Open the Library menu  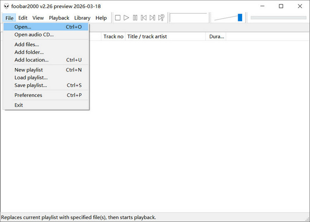pos(82,18)
